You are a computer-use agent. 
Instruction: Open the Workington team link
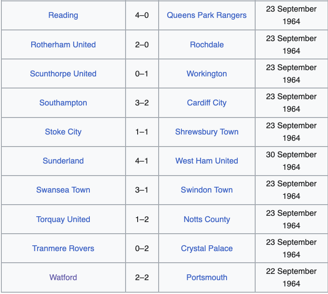[206, 74]
